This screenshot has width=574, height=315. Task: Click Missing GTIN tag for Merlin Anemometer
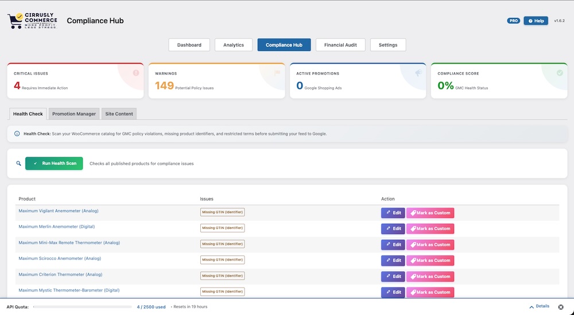point(223,228)
